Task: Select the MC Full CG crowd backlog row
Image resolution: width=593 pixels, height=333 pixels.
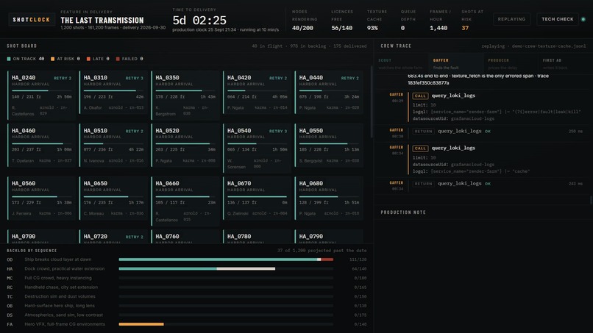Action: (x=186, y=278)
